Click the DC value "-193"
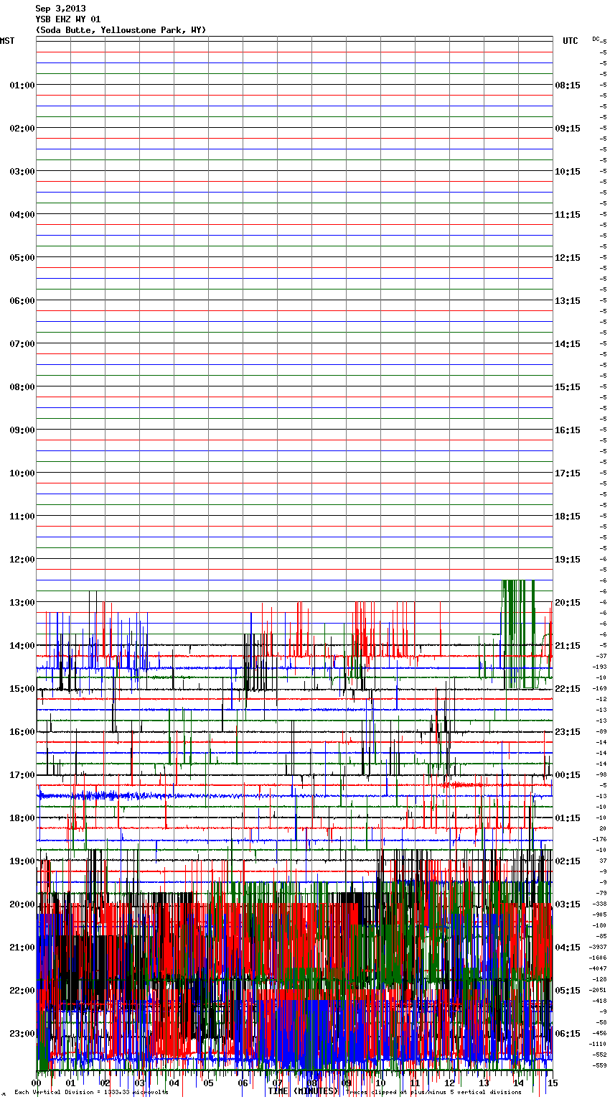This screenshot has width=610, height=1102. pos(600,667)
